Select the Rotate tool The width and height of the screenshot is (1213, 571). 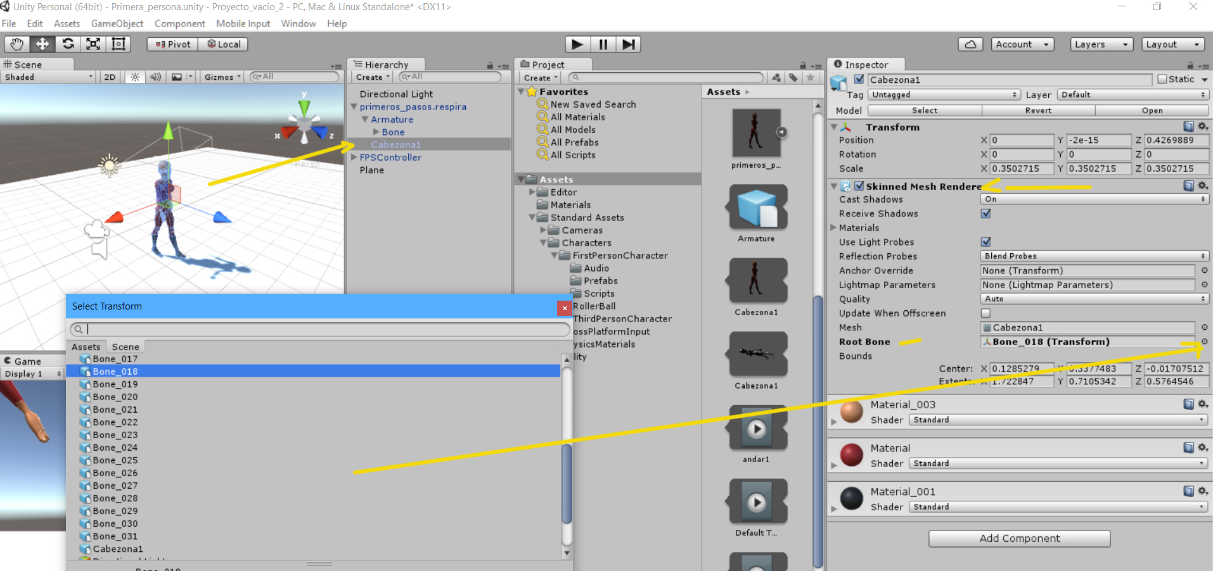click(68, 44)
